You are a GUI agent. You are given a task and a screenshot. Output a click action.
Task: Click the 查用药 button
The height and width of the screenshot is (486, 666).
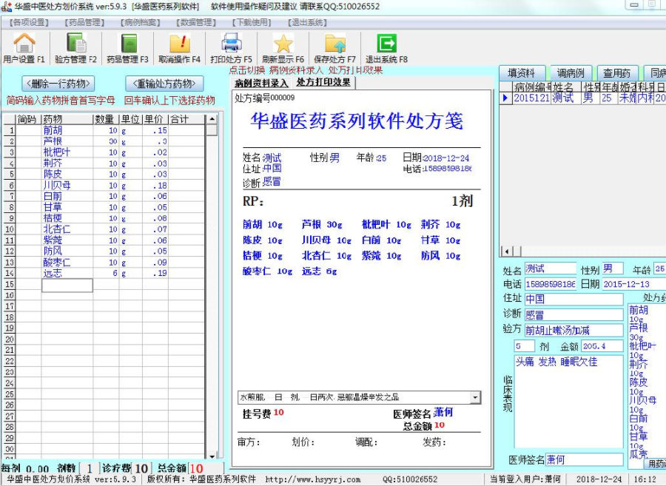click(x=616, y=73)
